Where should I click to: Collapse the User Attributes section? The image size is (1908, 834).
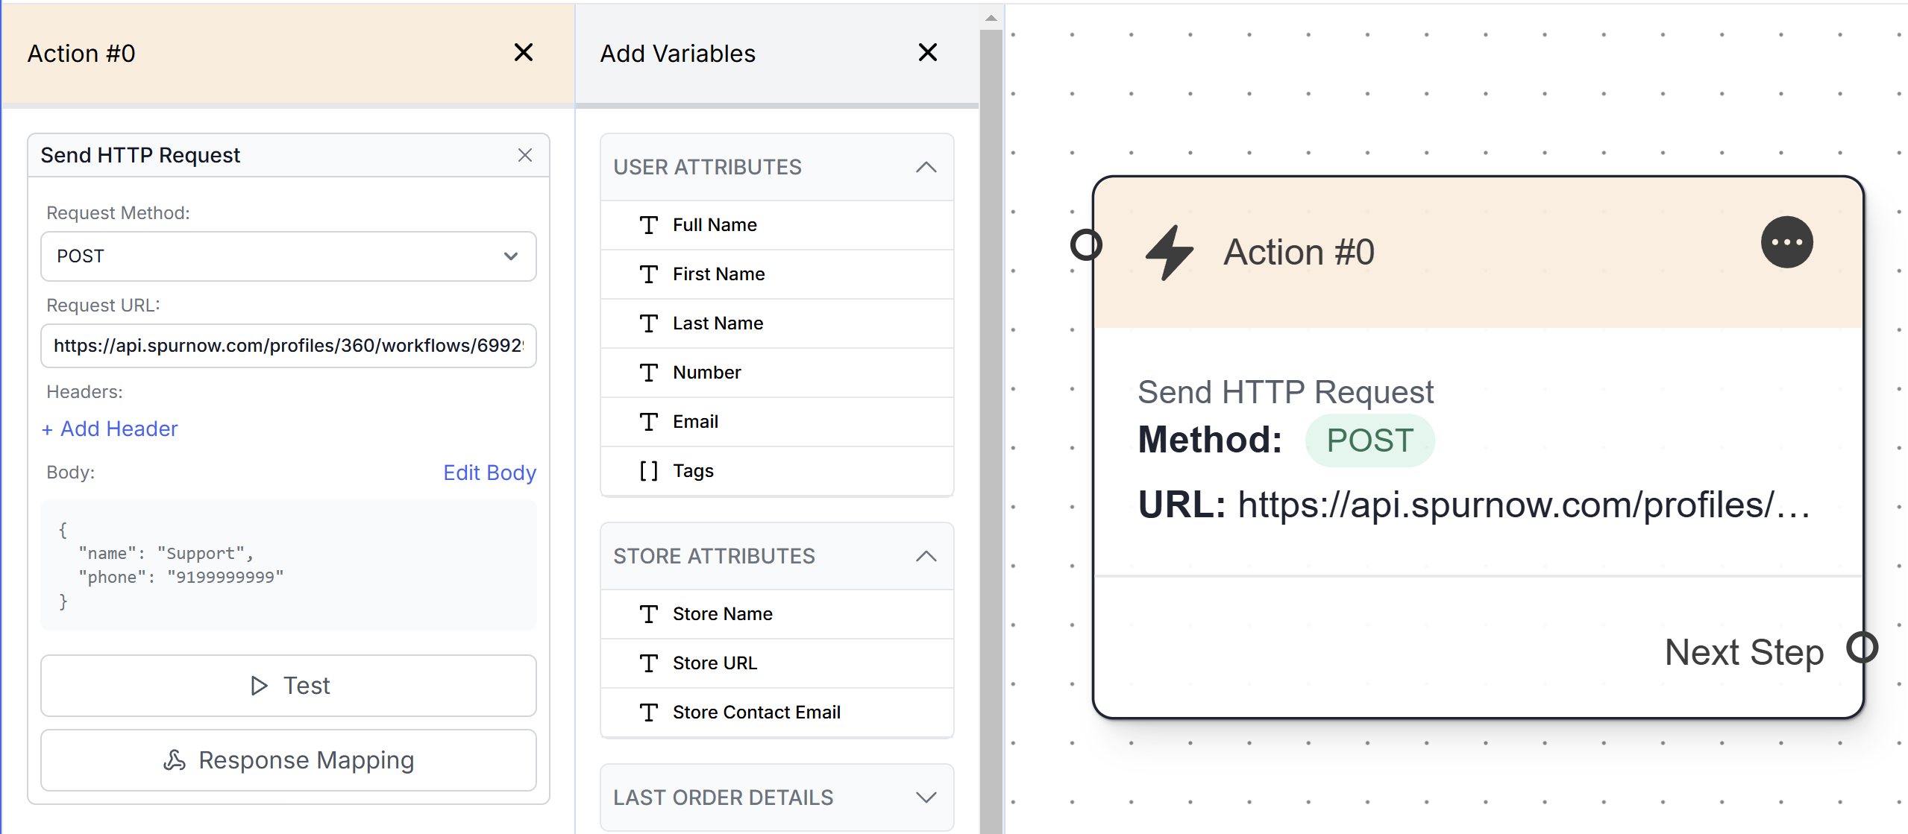[926, 167]
